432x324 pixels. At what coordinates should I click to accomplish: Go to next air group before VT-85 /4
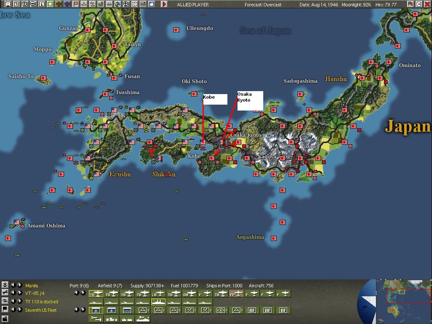[x=19, y=293]
